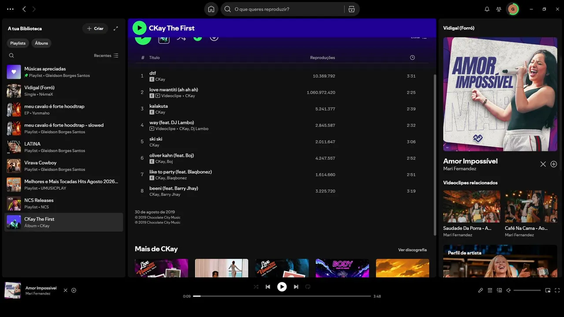Select the track "beeni (feat. Barry Jhay)"
This screenshot has height=317, width=564.
click(x=281, y=191)
